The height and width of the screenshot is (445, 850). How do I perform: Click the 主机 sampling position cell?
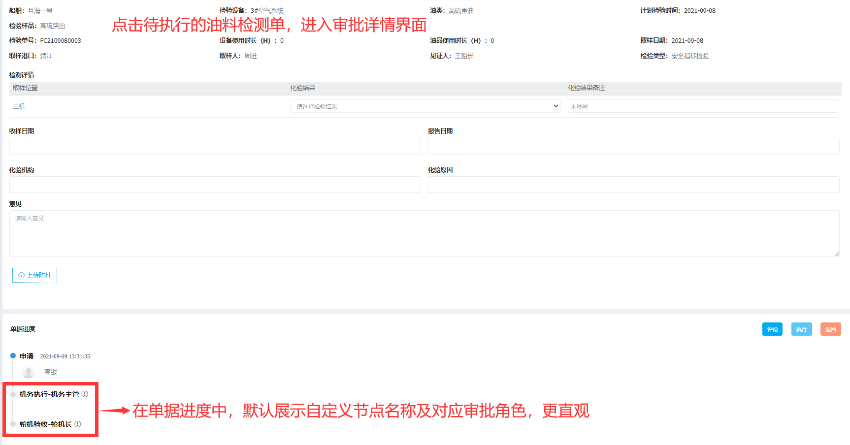click(x=19, y=106)
